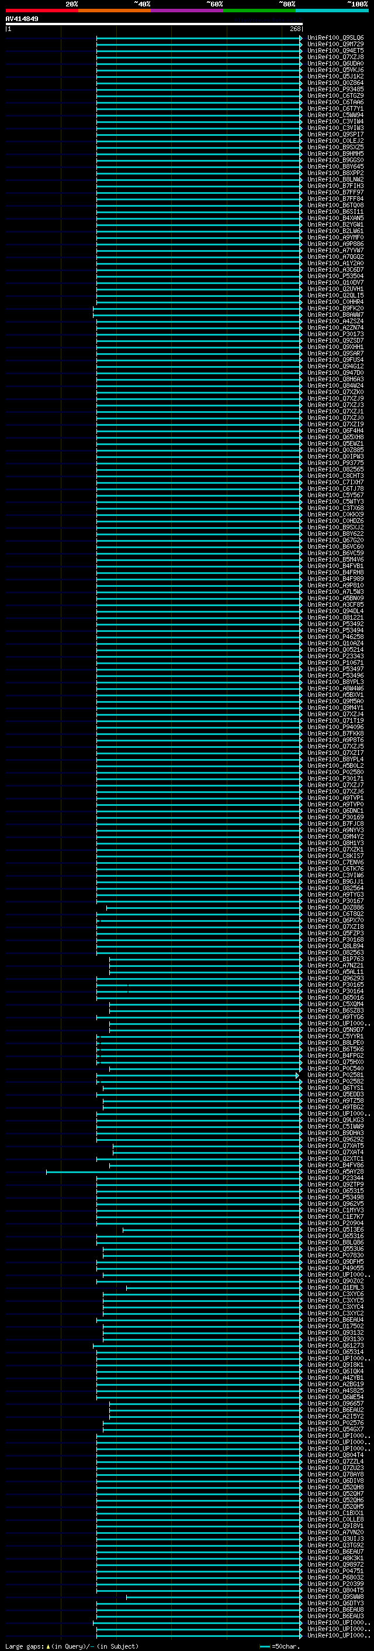Image resolution: width=374 pixels, height=1651 pixels.
Task: Click the orange ~40% identity legend segment
Action: point(115,11)
